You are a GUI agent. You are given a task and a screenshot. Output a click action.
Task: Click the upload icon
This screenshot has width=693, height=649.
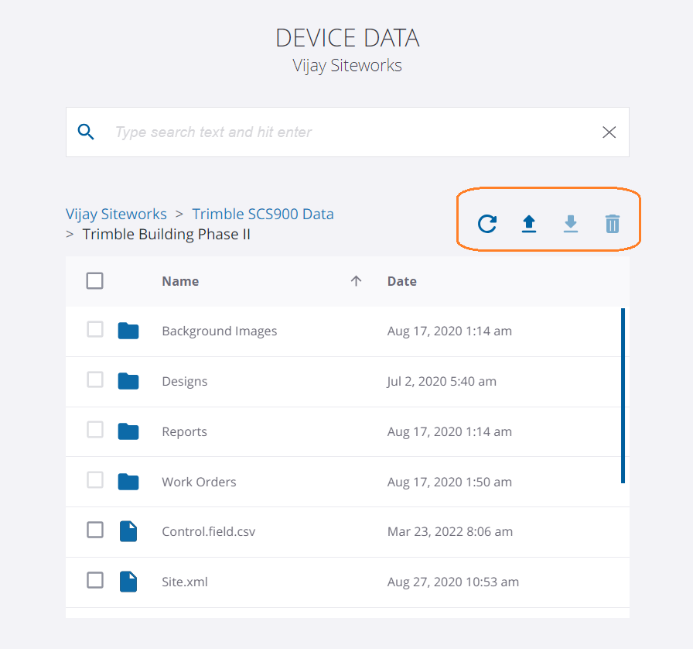point(529,224)
